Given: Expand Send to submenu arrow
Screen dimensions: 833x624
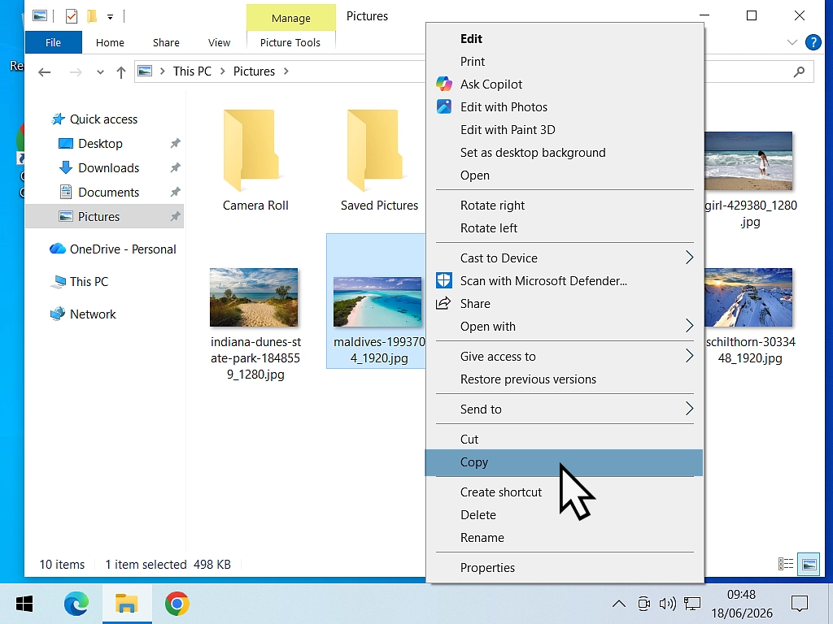Looking at the screenshot, I should tap(689, 408).
